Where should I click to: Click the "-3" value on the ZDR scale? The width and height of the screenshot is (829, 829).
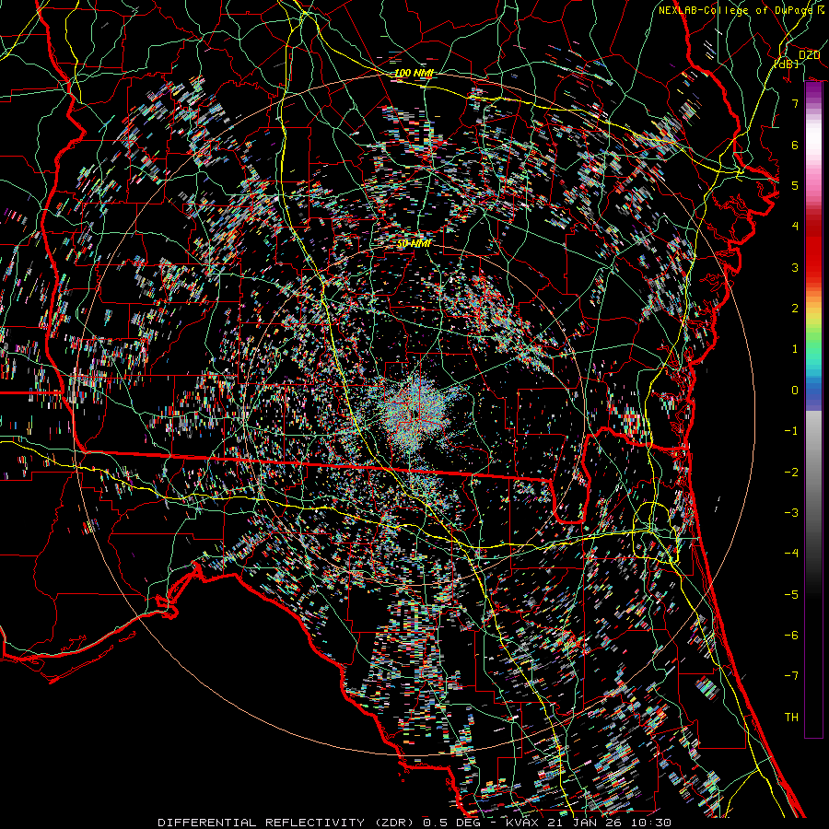pyautogui.click(x=791, y=513)
